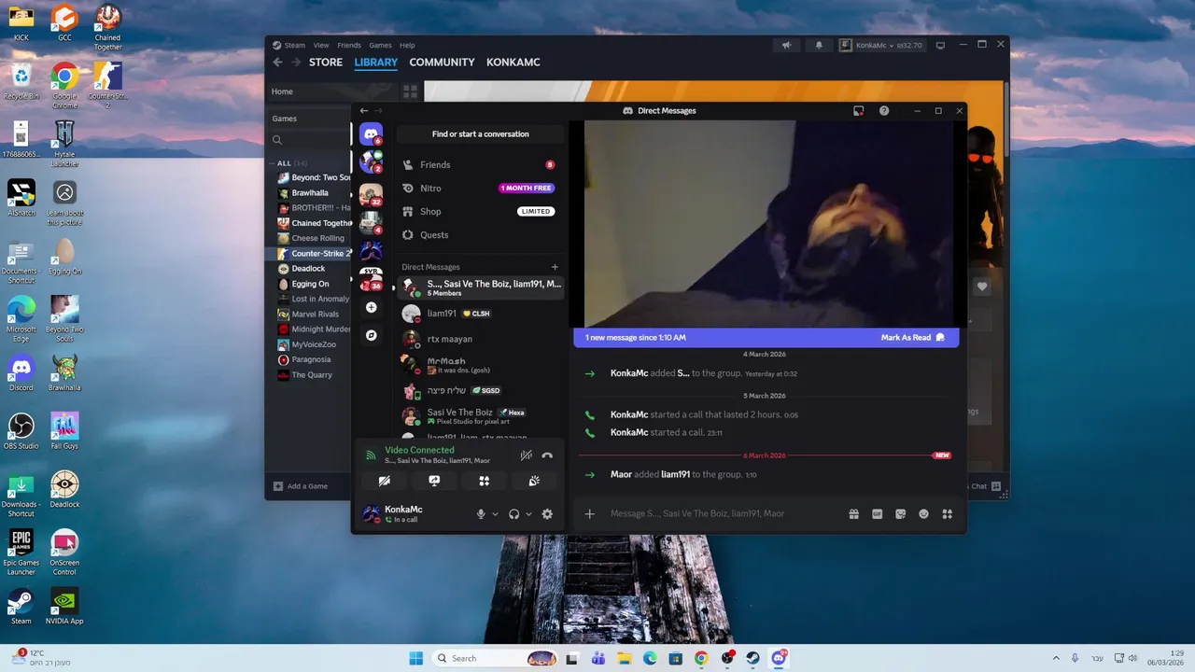Open Windows Start menu
This screenshot has height=672, width=1195.
416,658
